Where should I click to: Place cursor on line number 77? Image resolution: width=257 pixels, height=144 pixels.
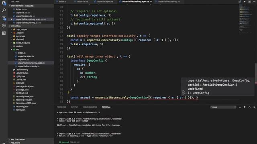click(61, 36)
